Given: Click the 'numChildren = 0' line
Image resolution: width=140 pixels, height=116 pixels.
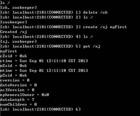Looking at the screenshot, I should tap(18, 104).
